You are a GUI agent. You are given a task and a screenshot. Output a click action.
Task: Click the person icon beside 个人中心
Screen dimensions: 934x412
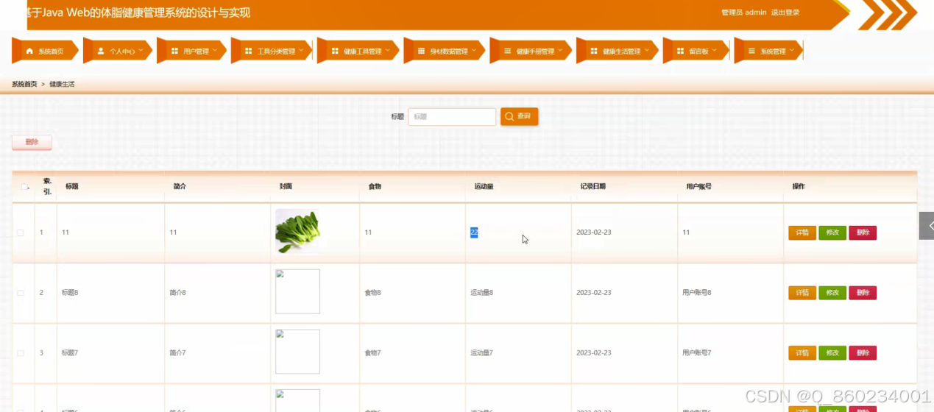point(101,51)
